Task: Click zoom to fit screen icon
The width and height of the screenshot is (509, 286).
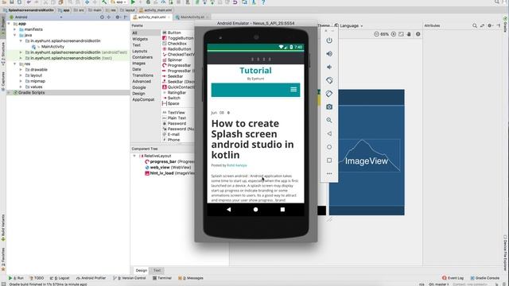Action: point(401,34)
